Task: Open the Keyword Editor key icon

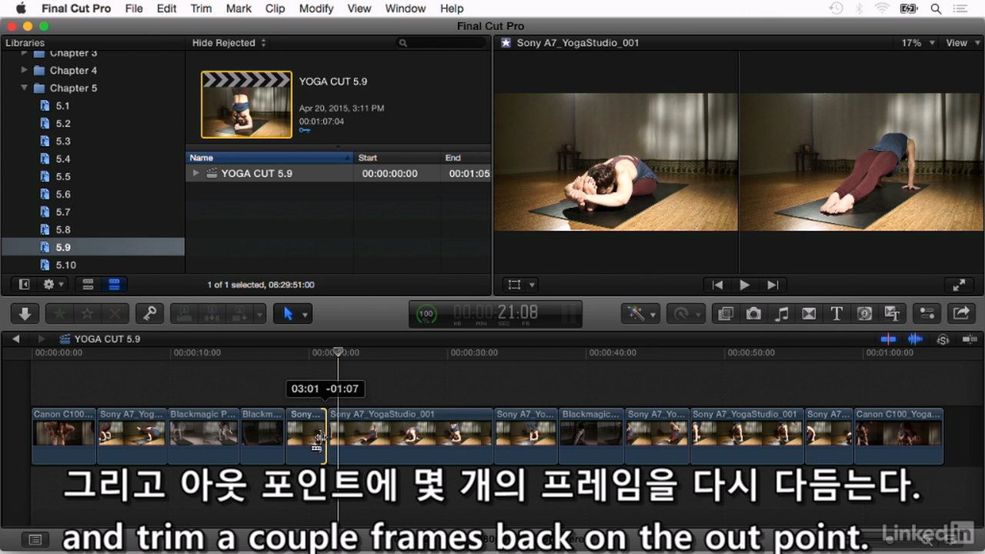Action: 149,313
